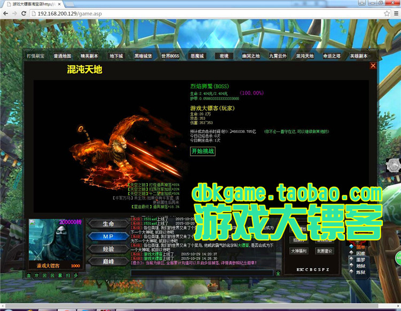Click the hooded character avatar portrait
Viewport: 401px width, 311px height.
[x=56, y=240]
